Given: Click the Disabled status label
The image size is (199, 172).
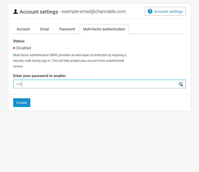Looking at the screenshot, I should coord(24,48).
